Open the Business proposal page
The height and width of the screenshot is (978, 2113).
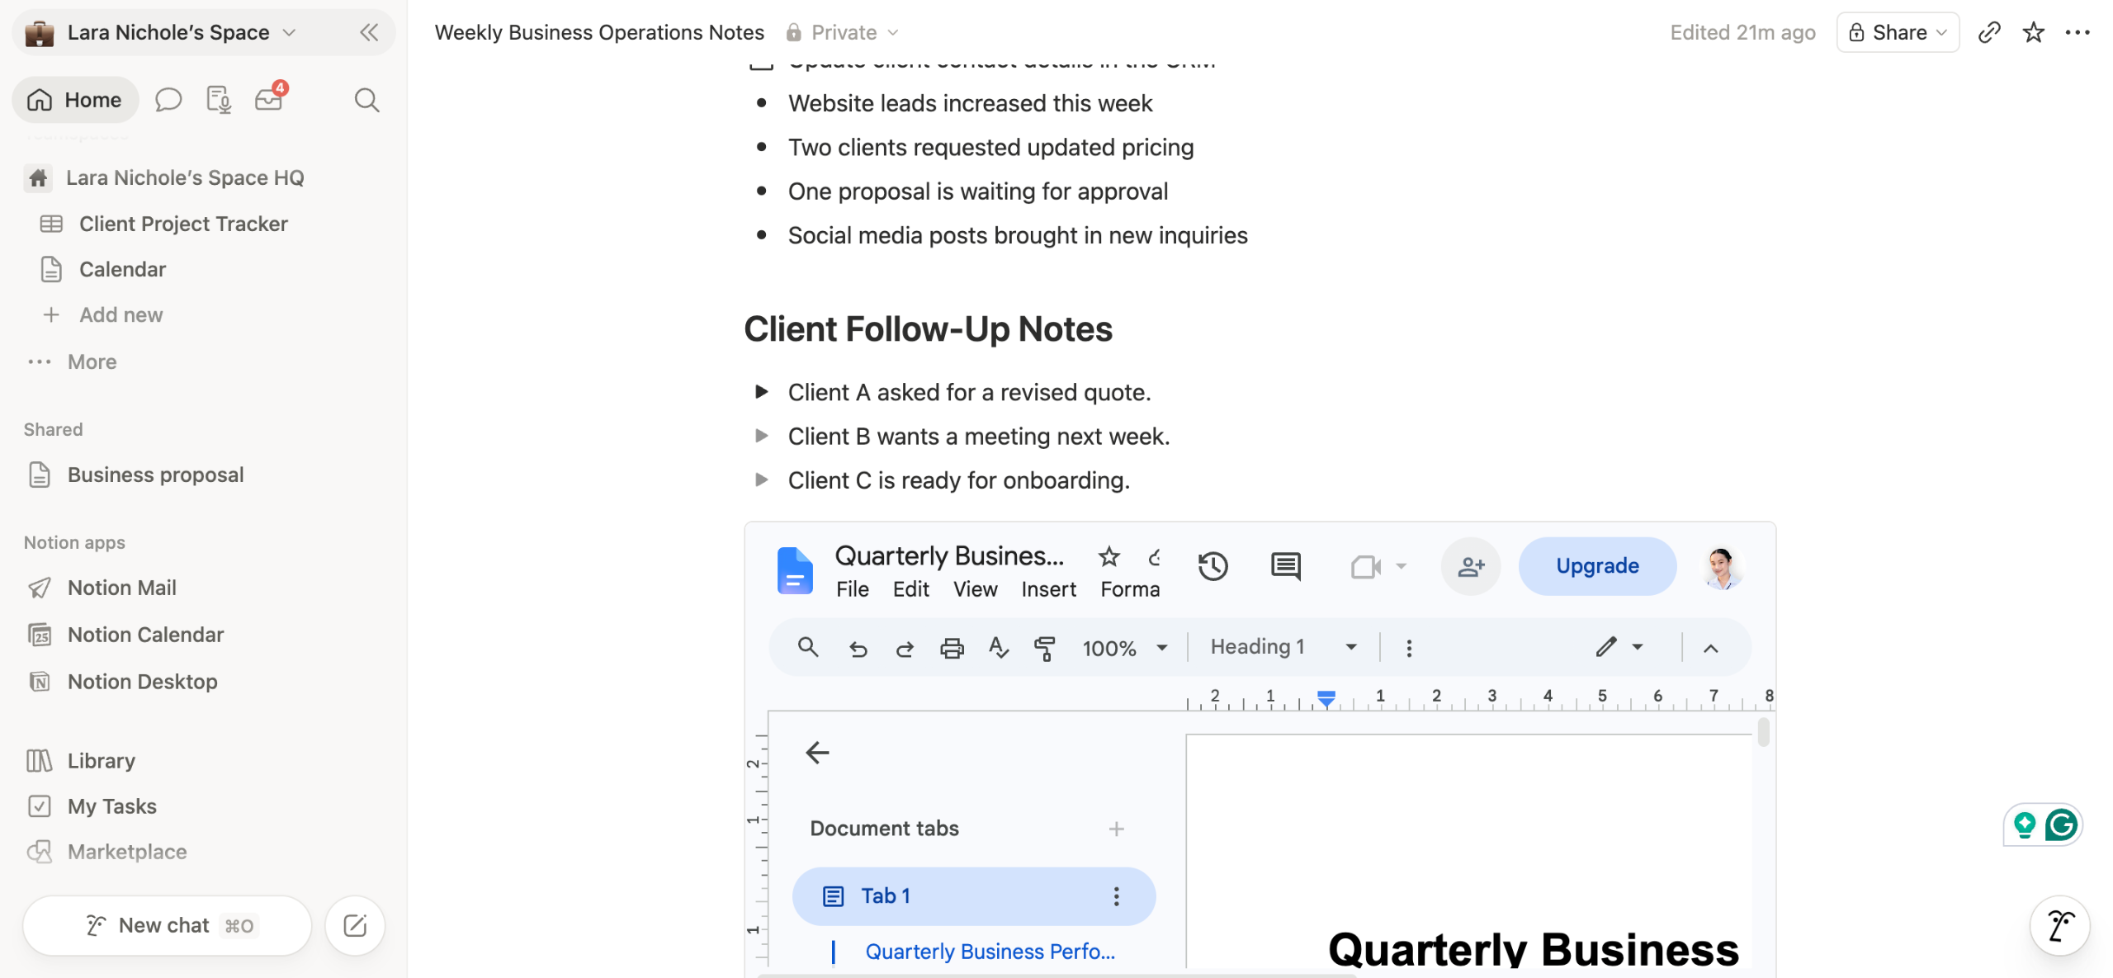(x=155, y=475)
